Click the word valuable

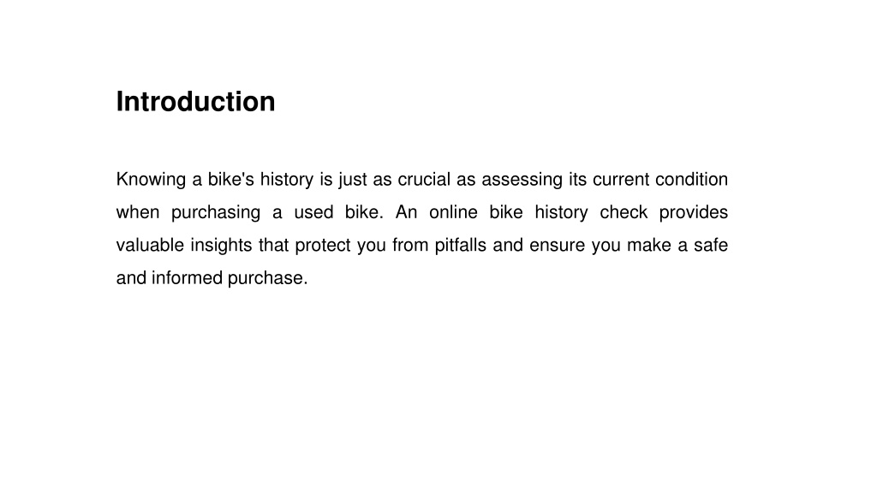(150, 246)
